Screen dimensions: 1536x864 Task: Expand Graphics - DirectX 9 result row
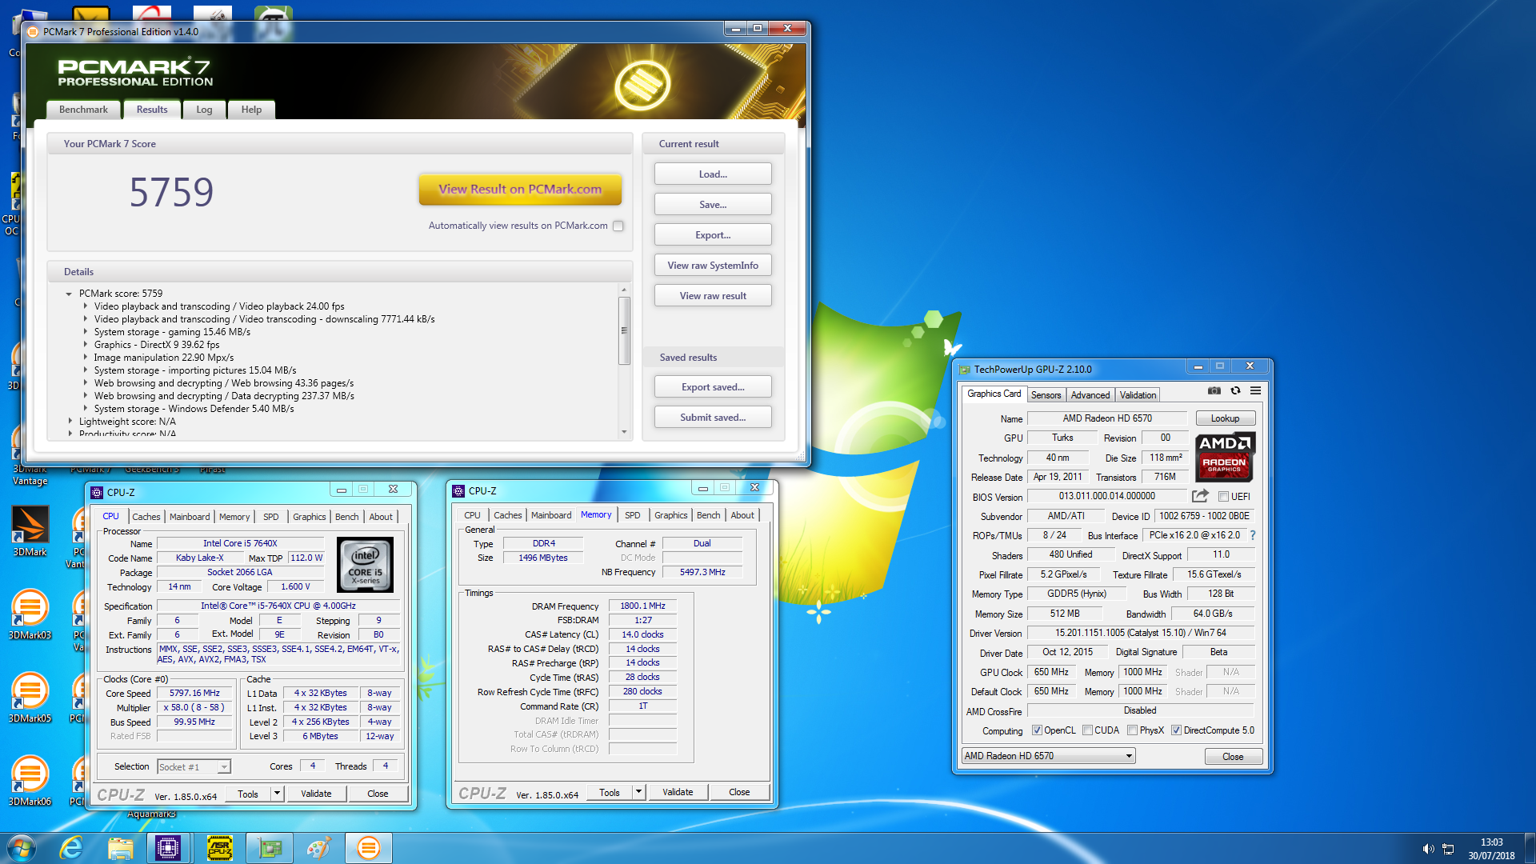[x=86, y=345]
